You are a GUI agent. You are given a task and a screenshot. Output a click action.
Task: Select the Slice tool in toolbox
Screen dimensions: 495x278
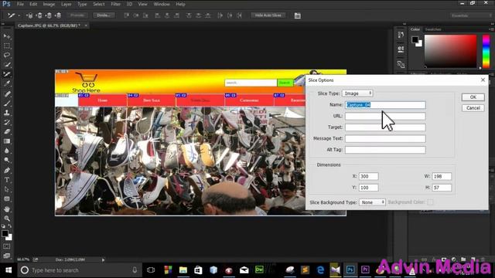coord(7,74)
